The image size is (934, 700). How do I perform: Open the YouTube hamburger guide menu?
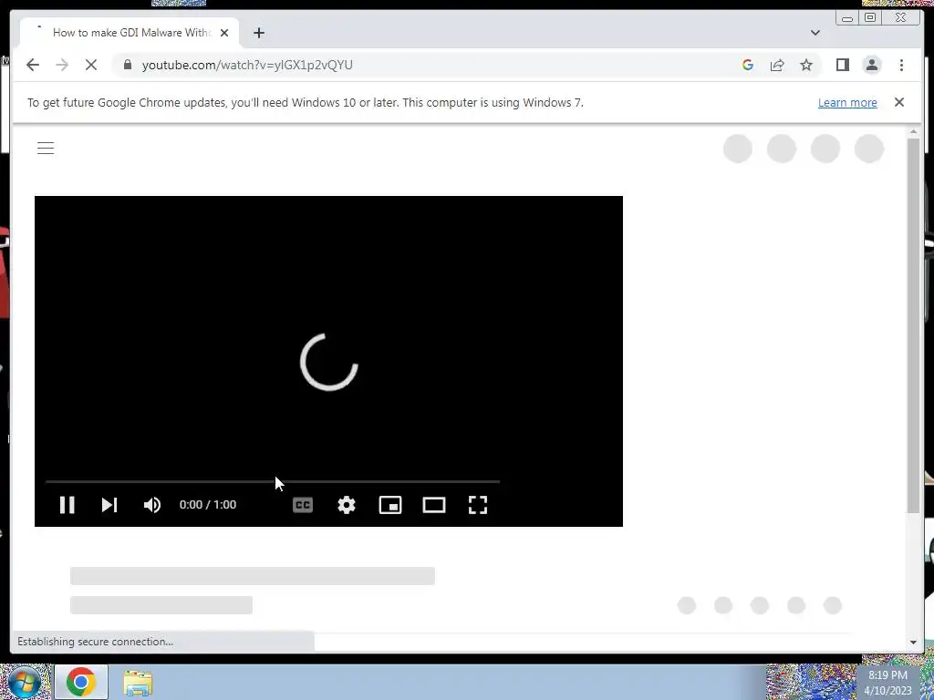46,149
